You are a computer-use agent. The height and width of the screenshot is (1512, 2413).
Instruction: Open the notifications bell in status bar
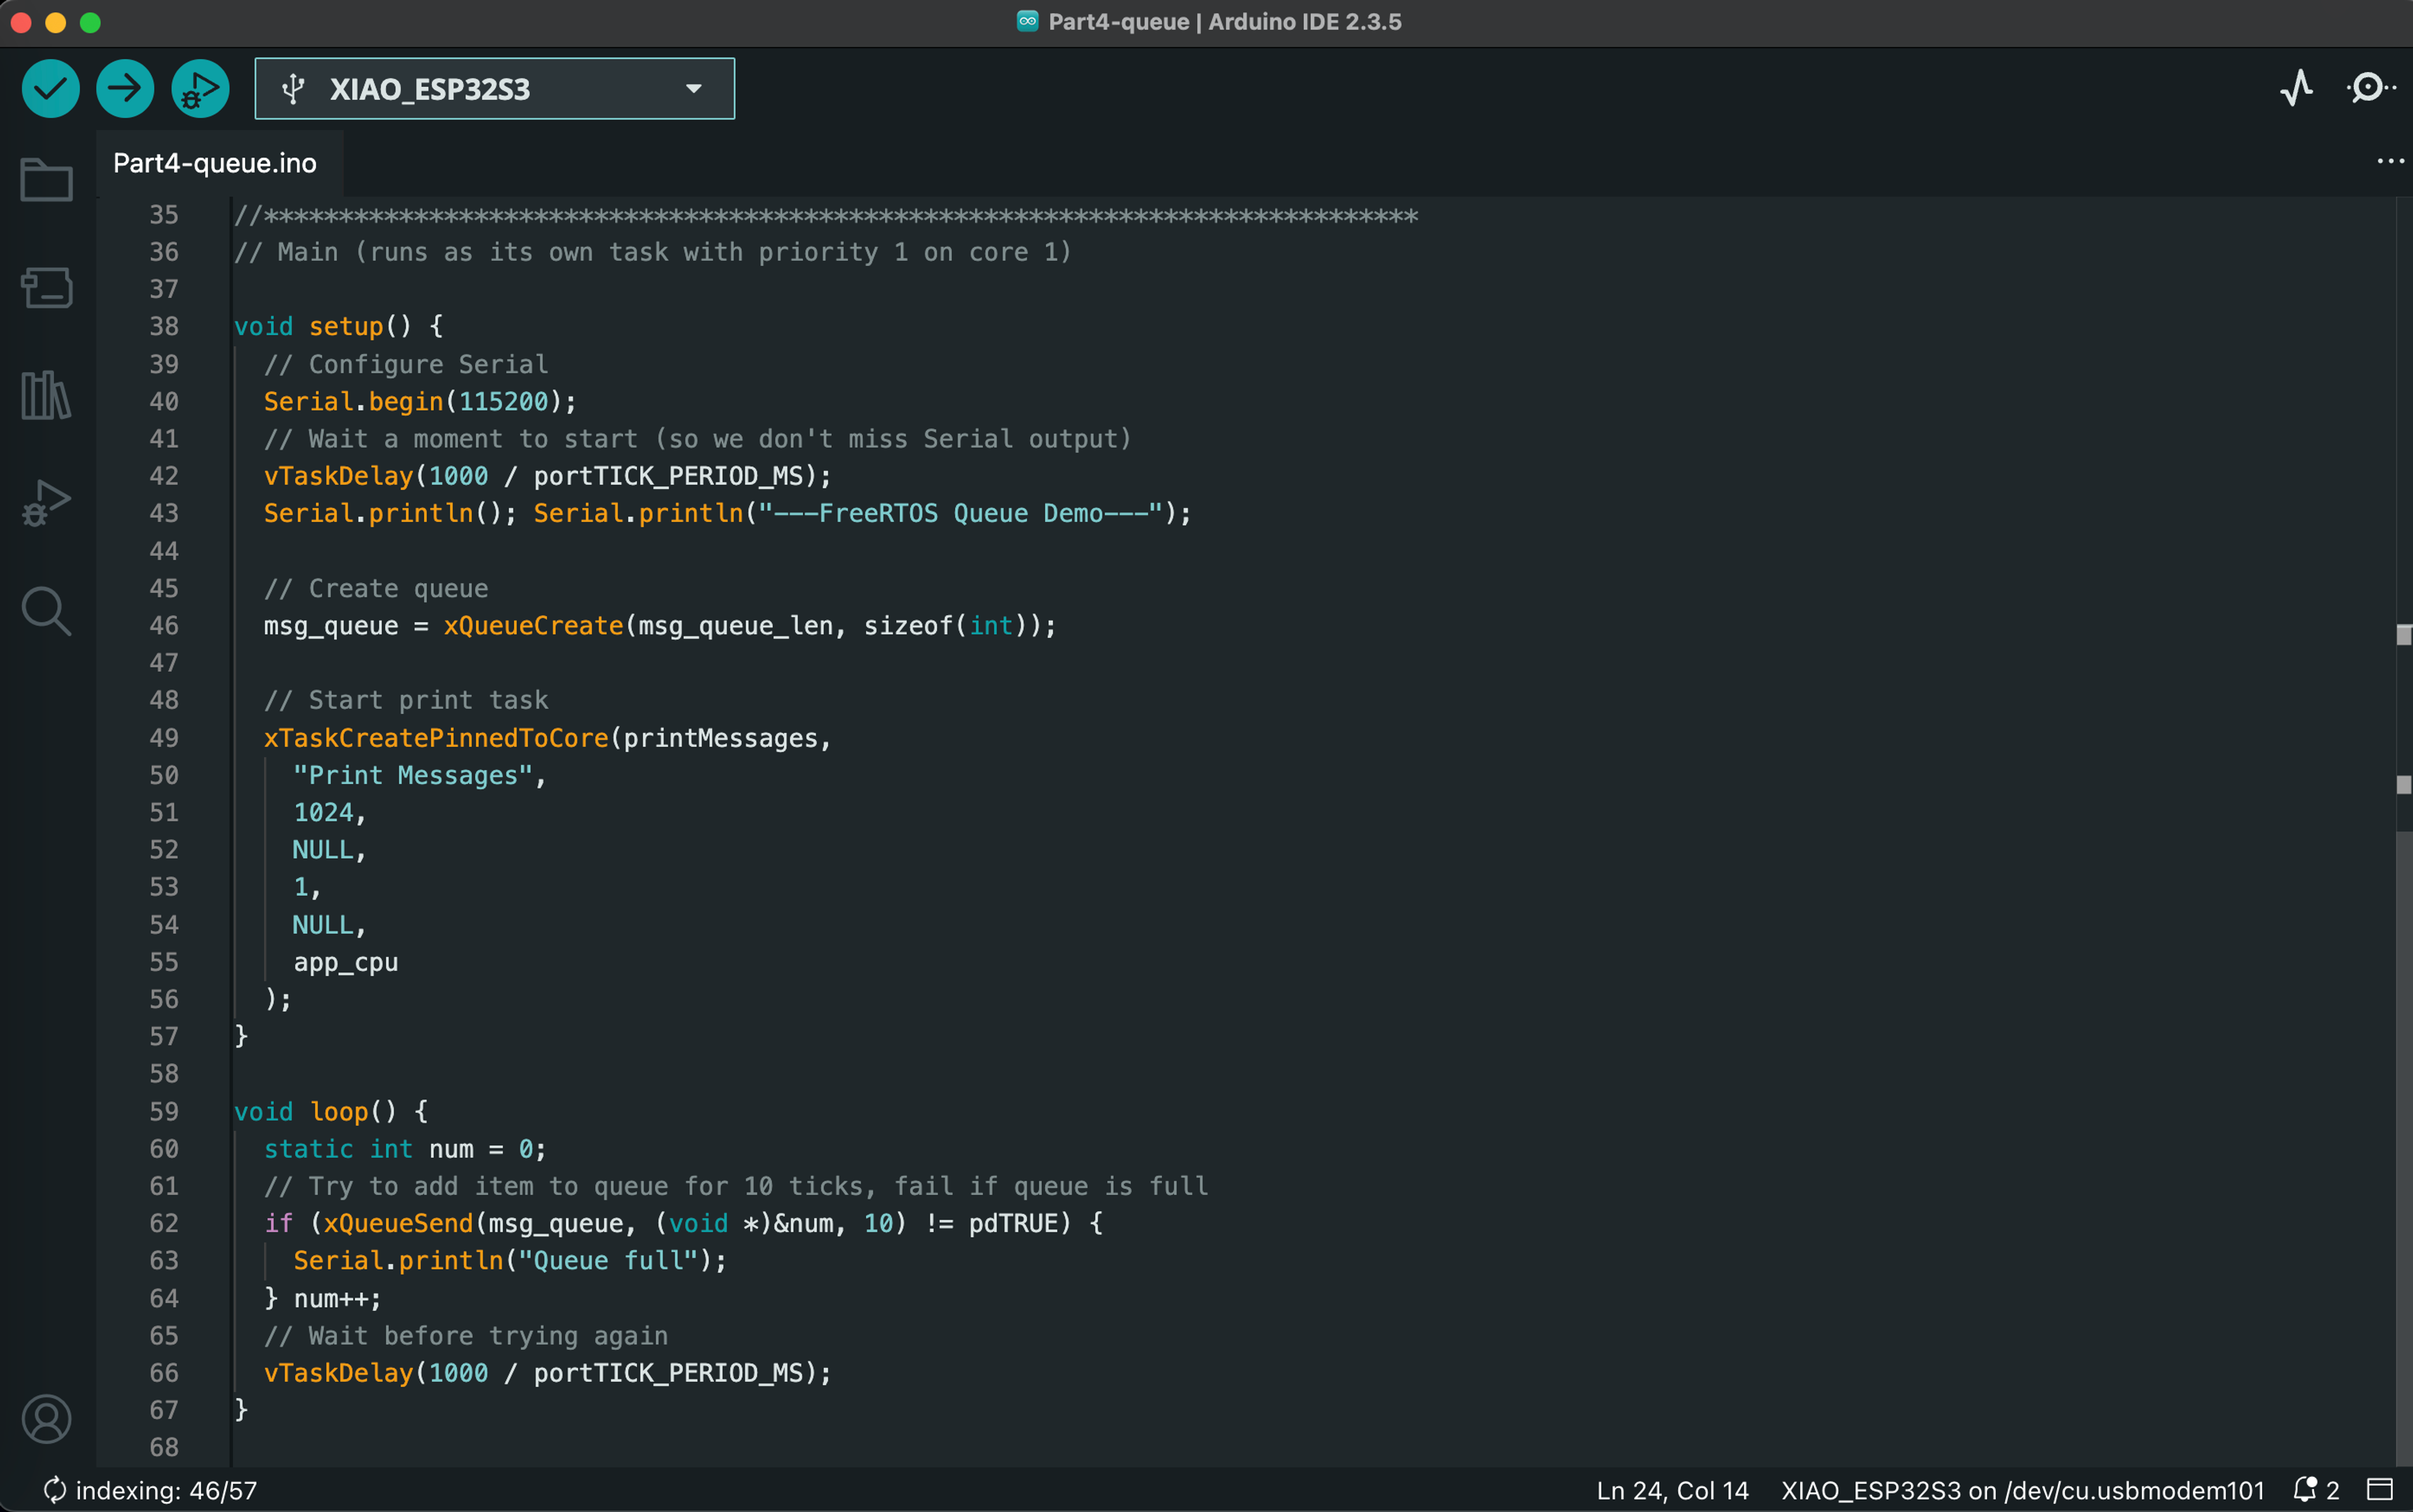pos(2305,1490)
